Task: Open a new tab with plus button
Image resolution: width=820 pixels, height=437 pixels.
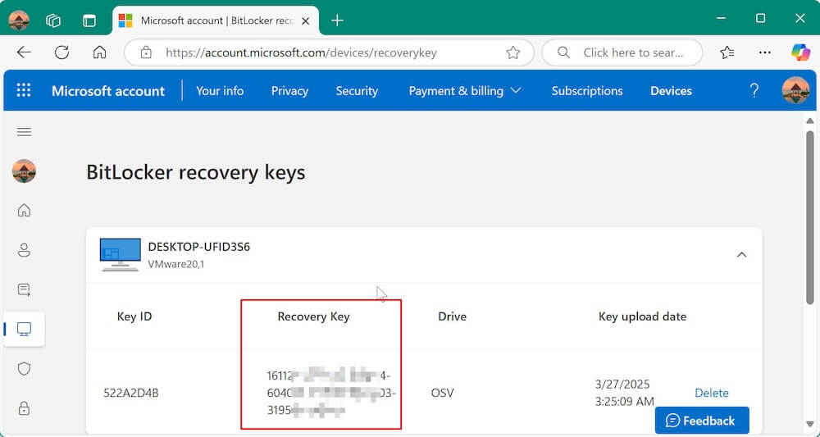Action: pyautogui.click(x=337, y=20)
